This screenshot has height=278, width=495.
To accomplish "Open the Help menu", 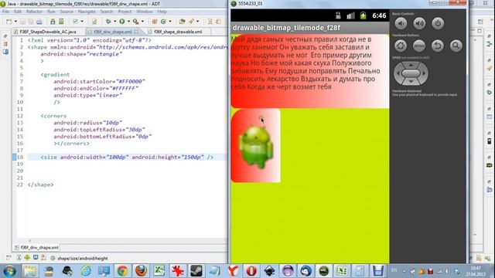I will [162, 12].
